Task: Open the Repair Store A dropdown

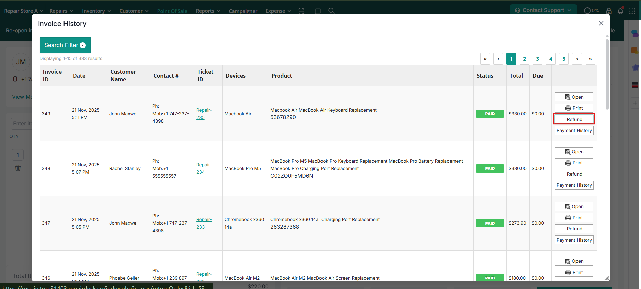Action: [x=24, y=11]
